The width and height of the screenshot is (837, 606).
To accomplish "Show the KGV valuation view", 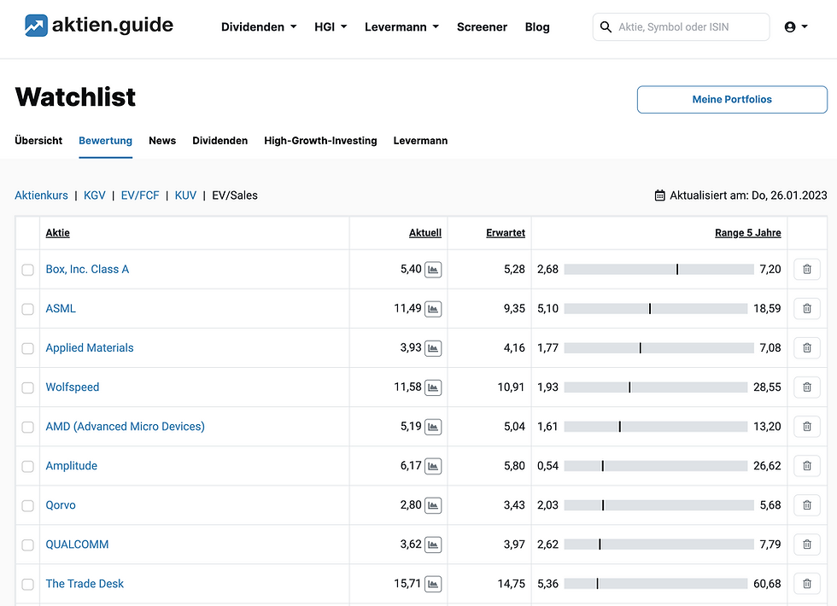I will click(x=95, y=195).
